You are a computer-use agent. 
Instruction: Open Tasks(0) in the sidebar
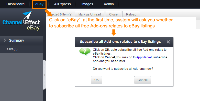coord(11,49)
